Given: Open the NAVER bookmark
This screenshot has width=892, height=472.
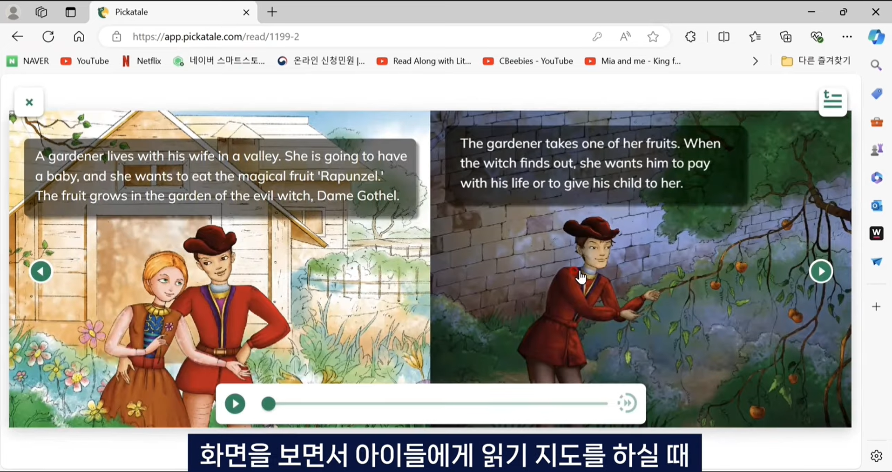Looking at the screenshot, I should point(28,61).
